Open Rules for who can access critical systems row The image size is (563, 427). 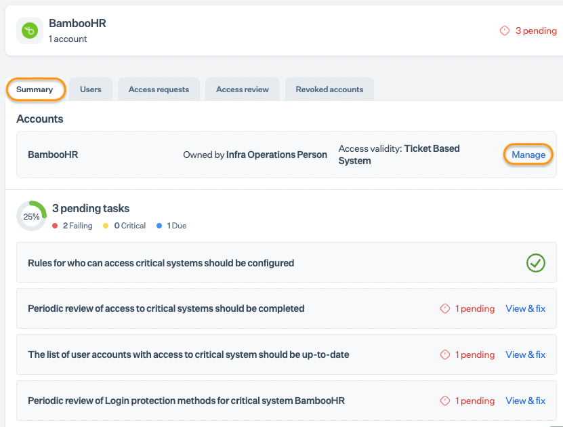(x=287, y=262)
